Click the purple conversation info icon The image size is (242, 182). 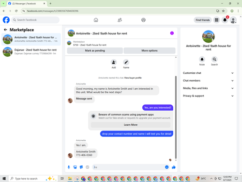click(x=172, y=33)
